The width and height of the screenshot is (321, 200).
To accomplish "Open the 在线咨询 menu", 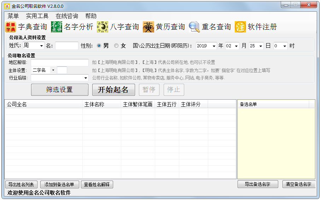I will 67,16.
